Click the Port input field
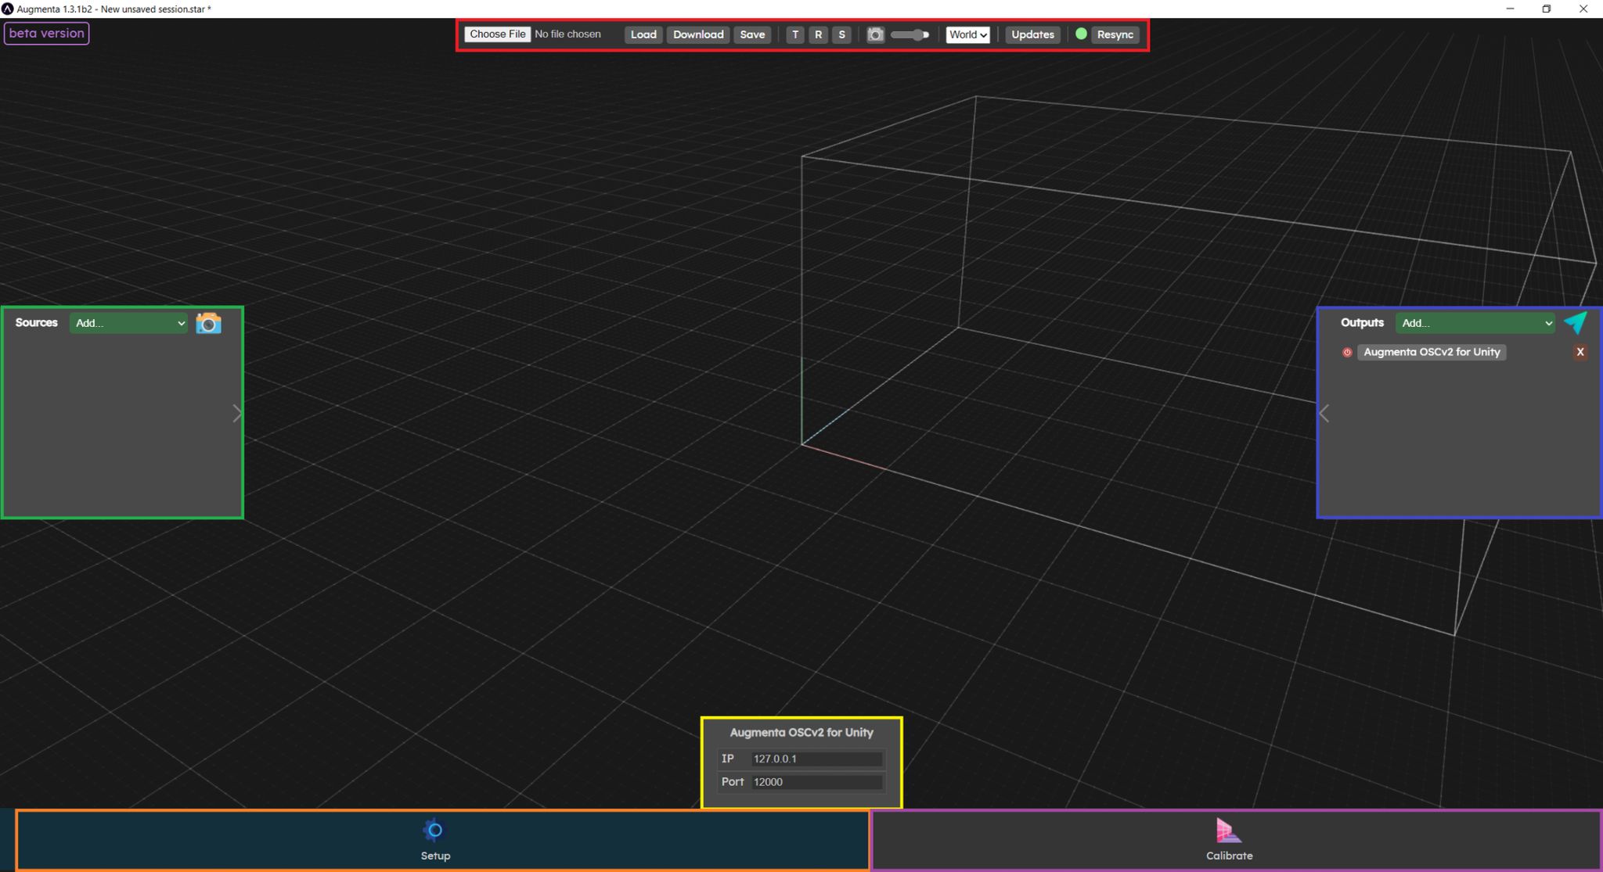This screenshot has width=1603, height=872. tap(816, 781)
